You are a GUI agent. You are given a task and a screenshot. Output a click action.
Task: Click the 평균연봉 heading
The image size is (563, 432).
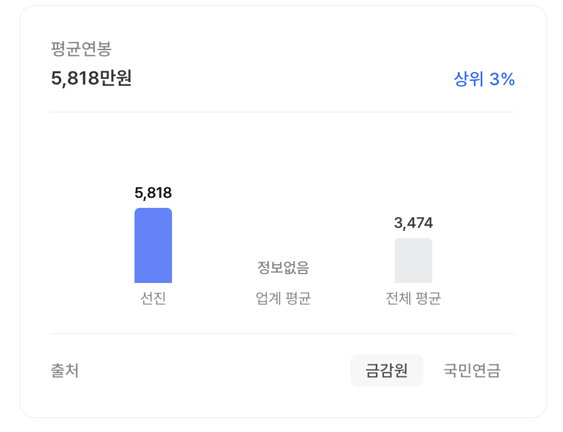[x=81, y=49]
